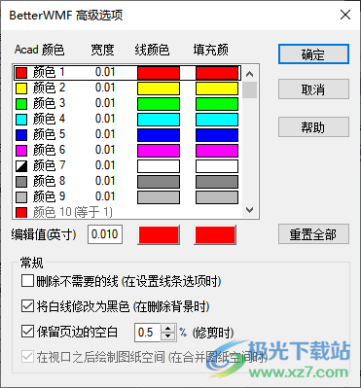Viewport: 361px width, 388px height.
Task: Select the 颜色 10 (等于 1) row
Action: [x=72, y=213]
